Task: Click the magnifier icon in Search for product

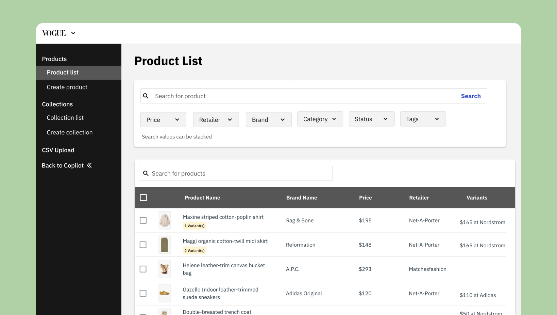Action: [x=146, y=96]
